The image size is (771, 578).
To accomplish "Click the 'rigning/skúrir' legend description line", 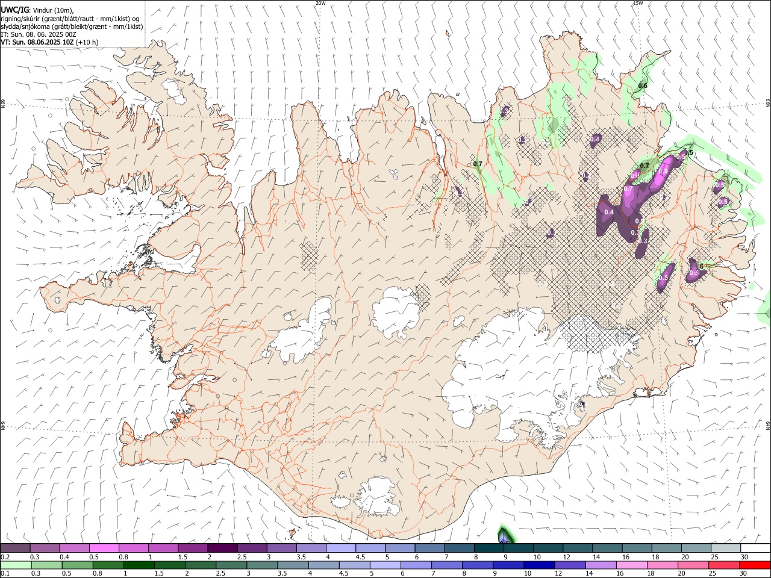I will pyautogui.click(x=70, y=19).
